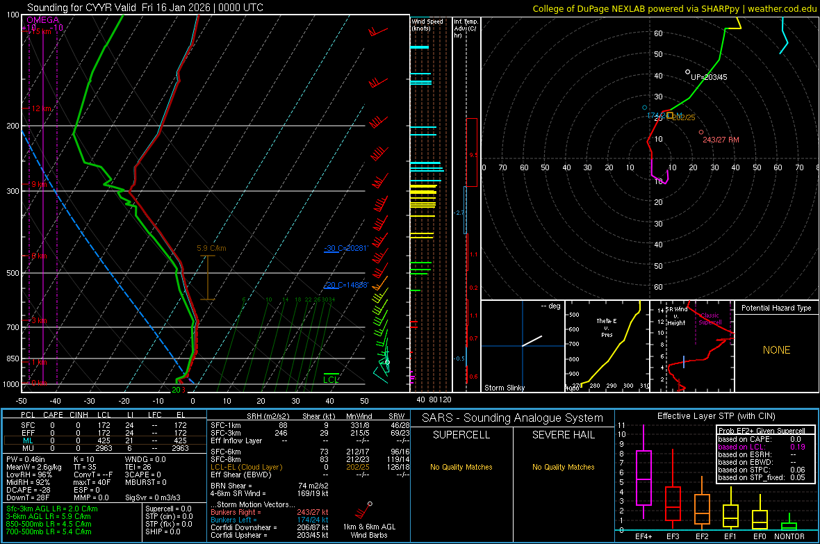
Task: Click the Prob EF2+ Given Supercell legend header
Action: point(762,431)
